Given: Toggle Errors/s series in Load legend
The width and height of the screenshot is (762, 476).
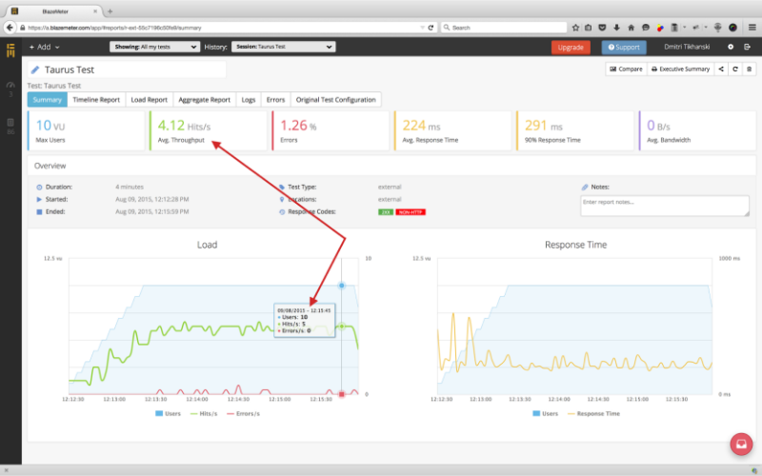Looking at the screenshot, I should (x=244, y=414).
